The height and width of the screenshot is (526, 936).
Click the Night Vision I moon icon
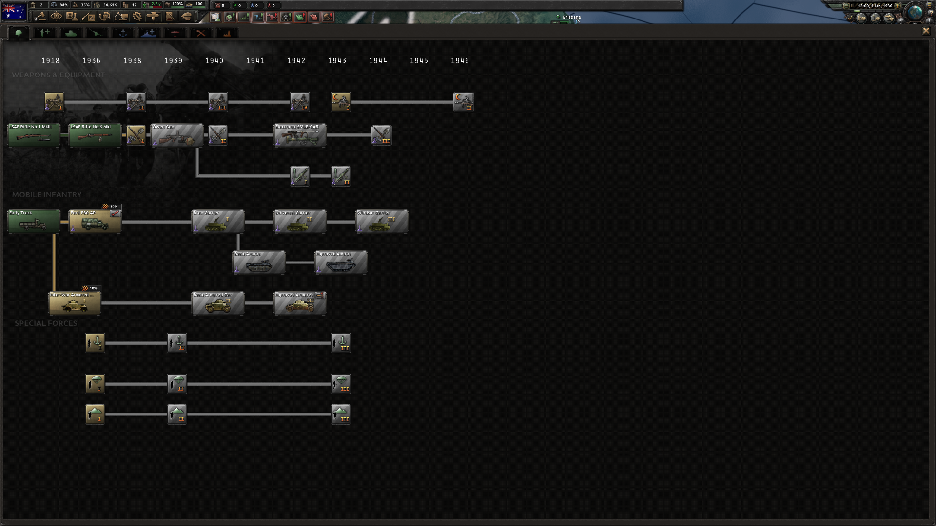coord(341,102)
